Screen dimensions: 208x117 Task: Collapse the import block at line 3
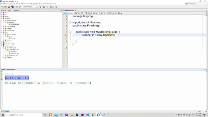[70, 22]
